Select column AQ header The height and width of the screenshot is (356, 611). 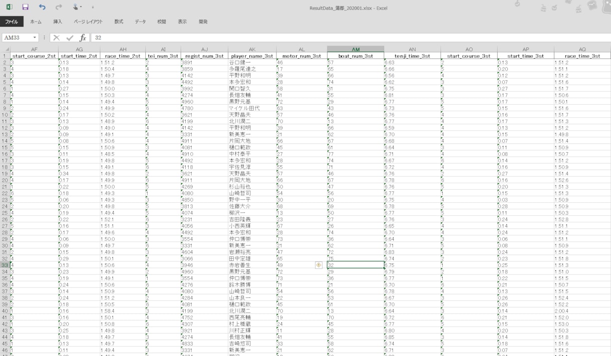coord(582,49)
